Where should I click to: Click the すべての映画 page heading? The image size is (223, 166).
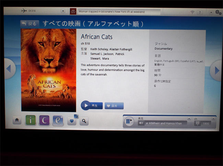[93, 24]
